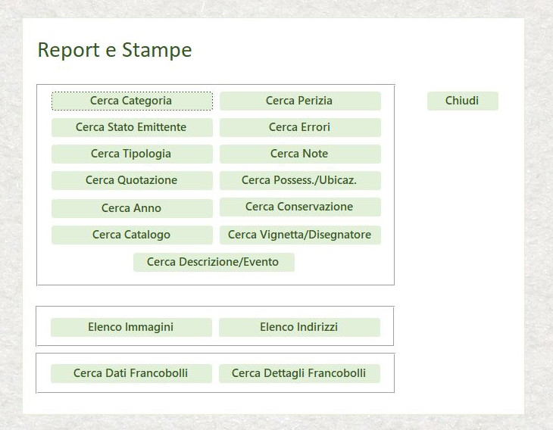Click the Cerca Anno button
Image resolution: width=553 pixels, height=430 pixels.
point(132,208)
